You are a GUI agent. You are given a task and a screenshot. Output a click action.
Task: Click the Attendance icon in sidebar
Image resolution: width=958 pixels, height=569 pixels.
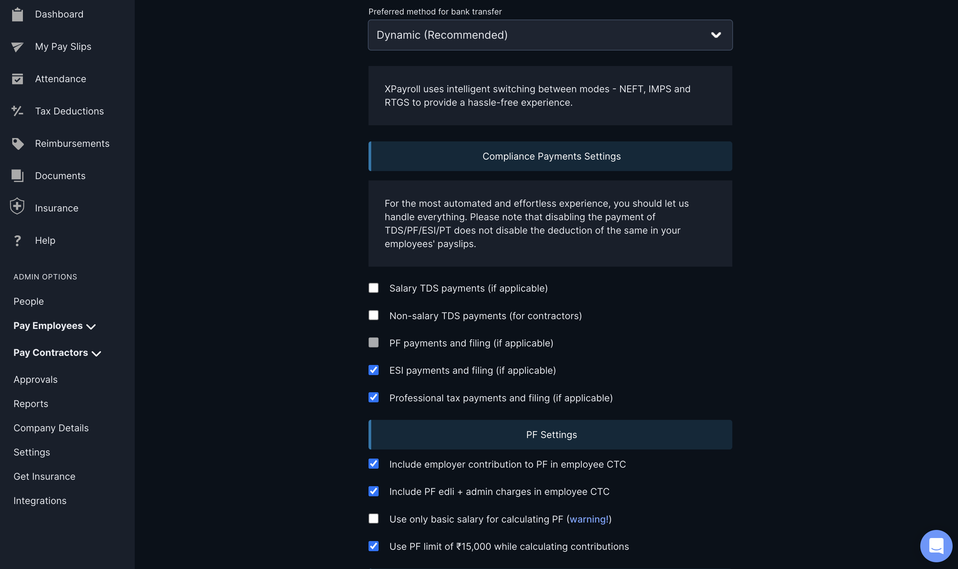17,78
